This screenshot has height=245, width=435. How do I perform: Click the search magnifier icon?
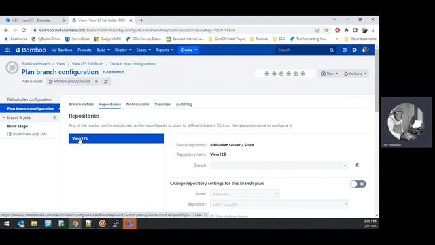(x=332, y=50)
